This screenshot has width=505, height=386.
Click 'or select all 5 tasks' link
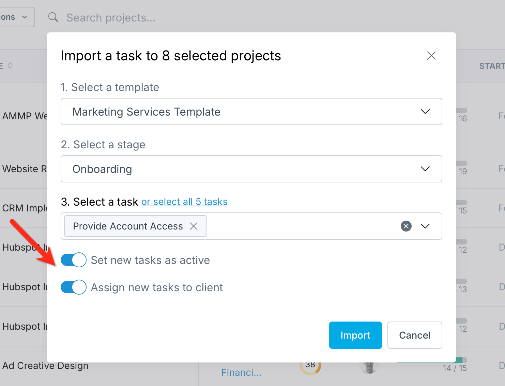tap(184, 202)
